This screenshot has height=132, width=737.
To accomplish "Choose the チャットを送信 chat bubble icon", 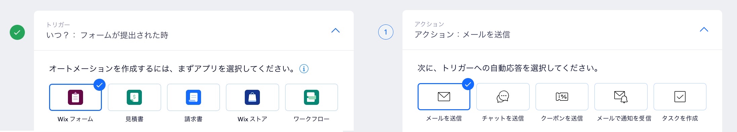I will [x=503, y=97].
